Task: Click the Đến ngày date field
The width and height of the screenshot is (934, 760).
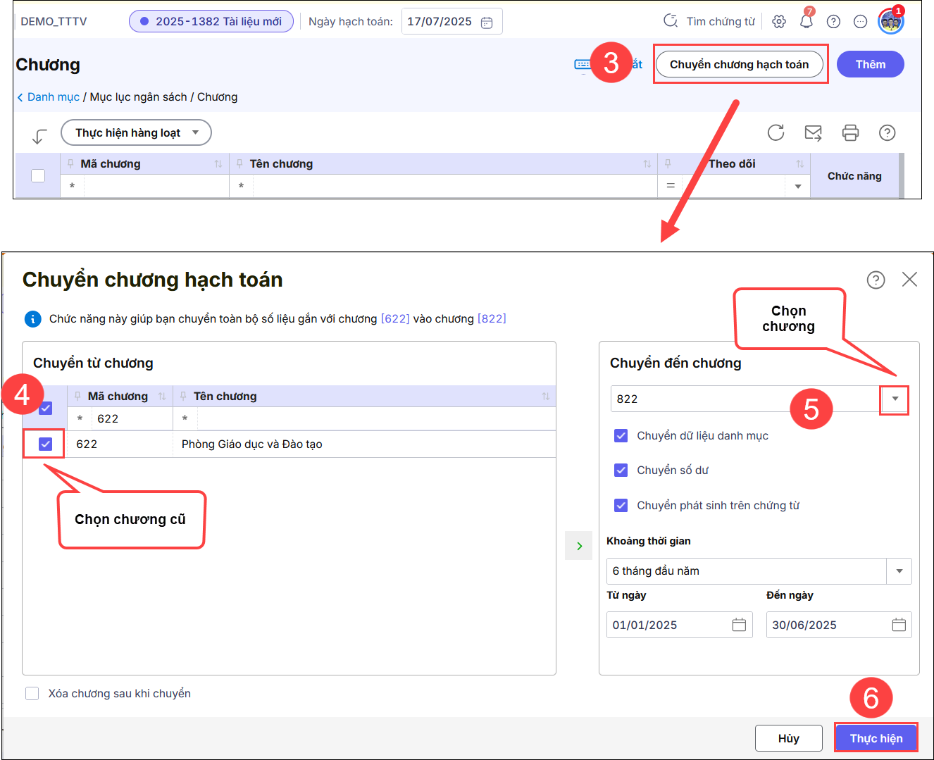Action: [826, 625]
